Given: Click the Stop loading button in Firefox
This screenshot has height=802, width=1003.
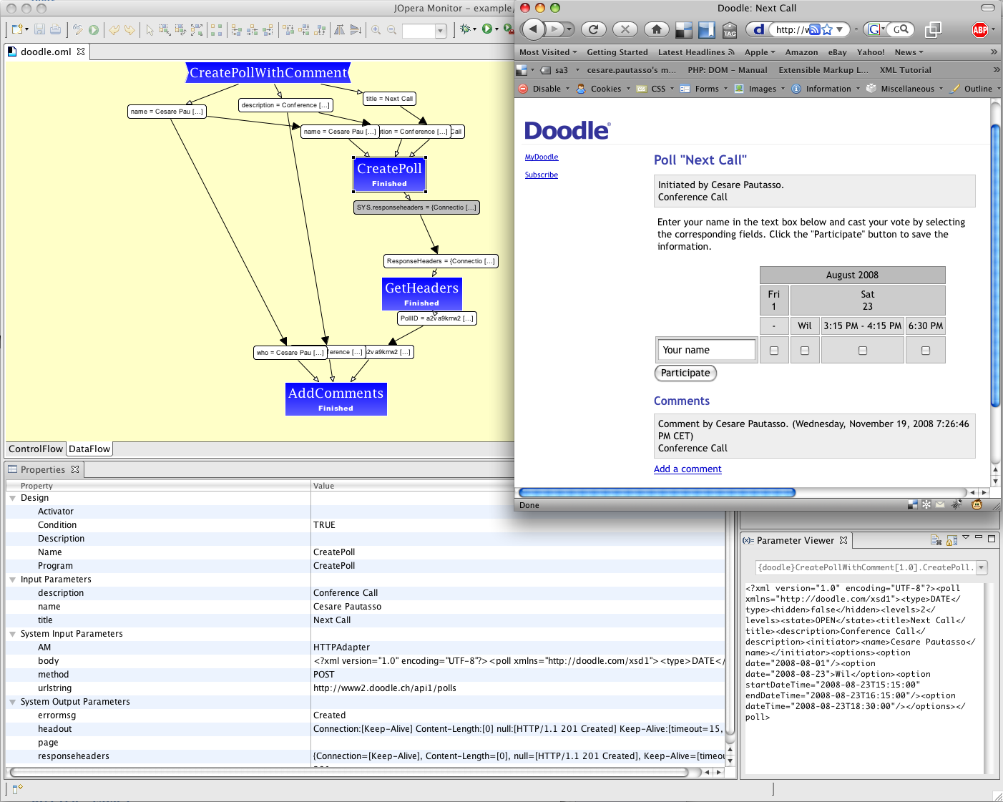Looking at the screenshot, I should 625,29.
